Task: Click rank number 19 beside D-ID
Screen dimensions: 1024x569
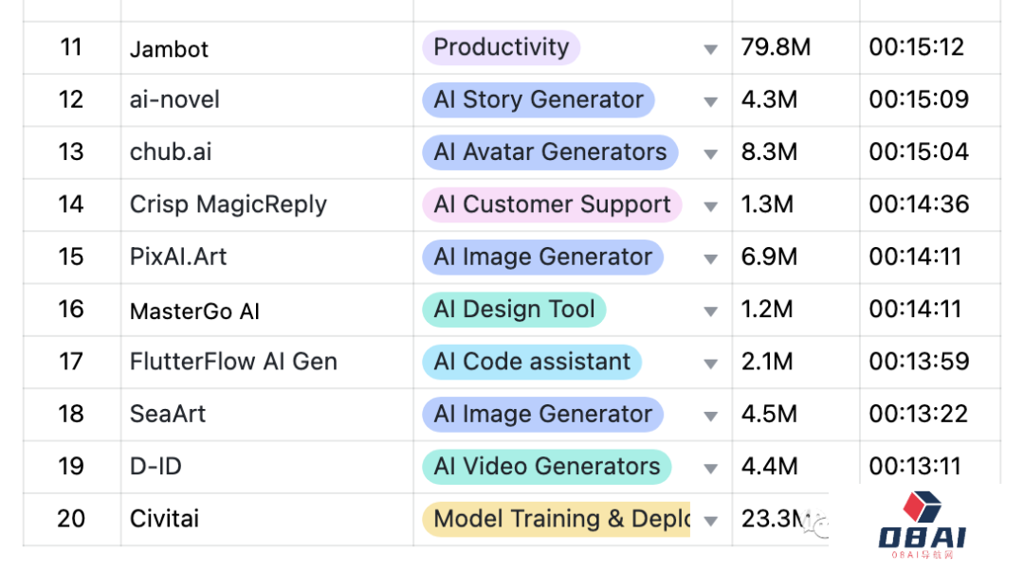Action: pos(71,467)
